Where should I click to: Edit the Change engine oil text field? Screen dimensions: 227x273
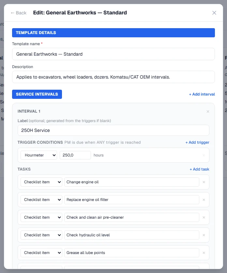[x=132, y=182]
